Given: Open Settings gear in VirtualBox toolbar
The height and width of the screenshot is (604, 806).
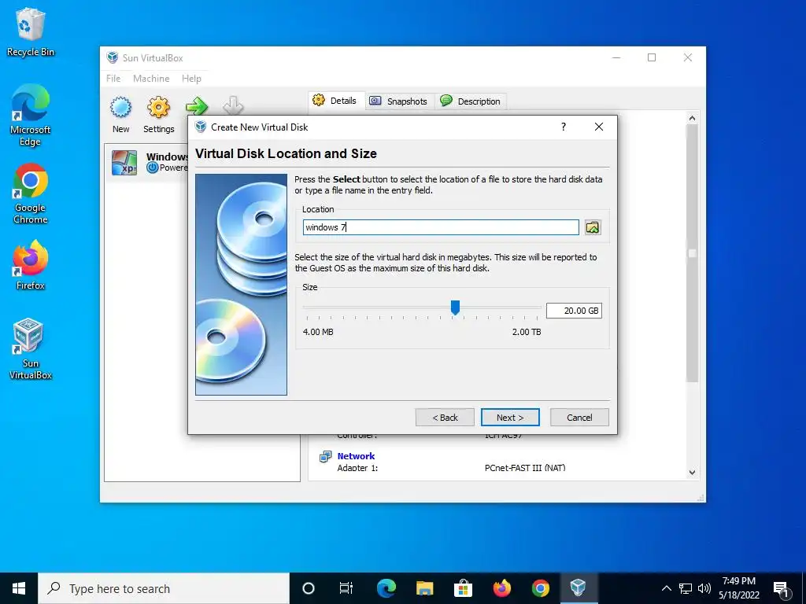Looking at the screenshot, I should [x=158, y=107].
